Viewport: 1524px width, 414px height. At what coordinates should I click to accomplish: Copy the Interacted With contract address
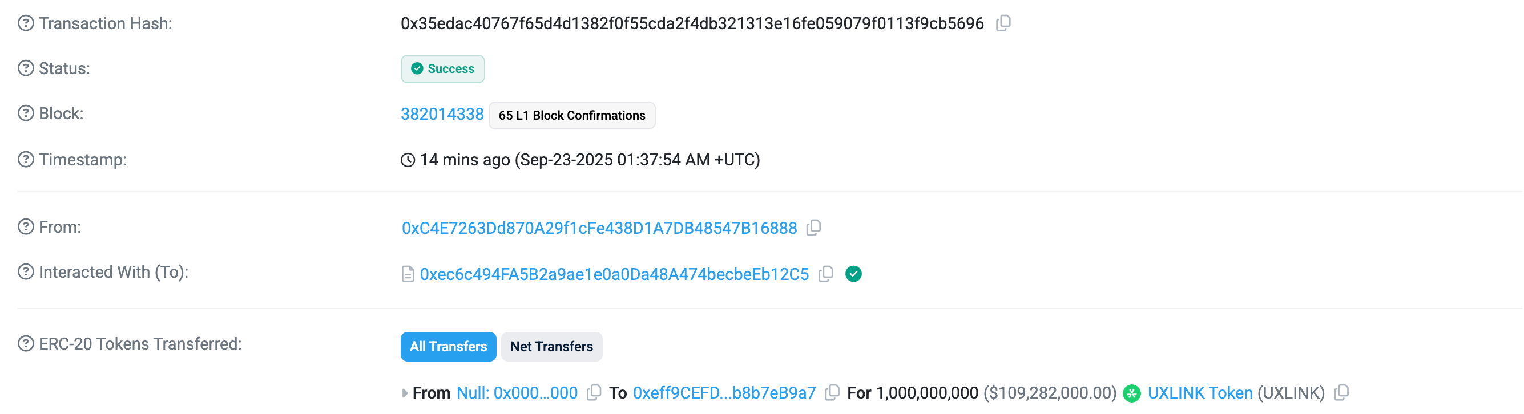click(826, 274)
